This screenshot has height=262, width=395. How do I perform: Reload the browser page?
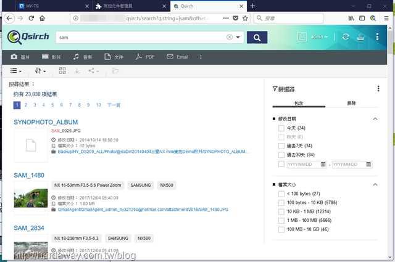31,18
